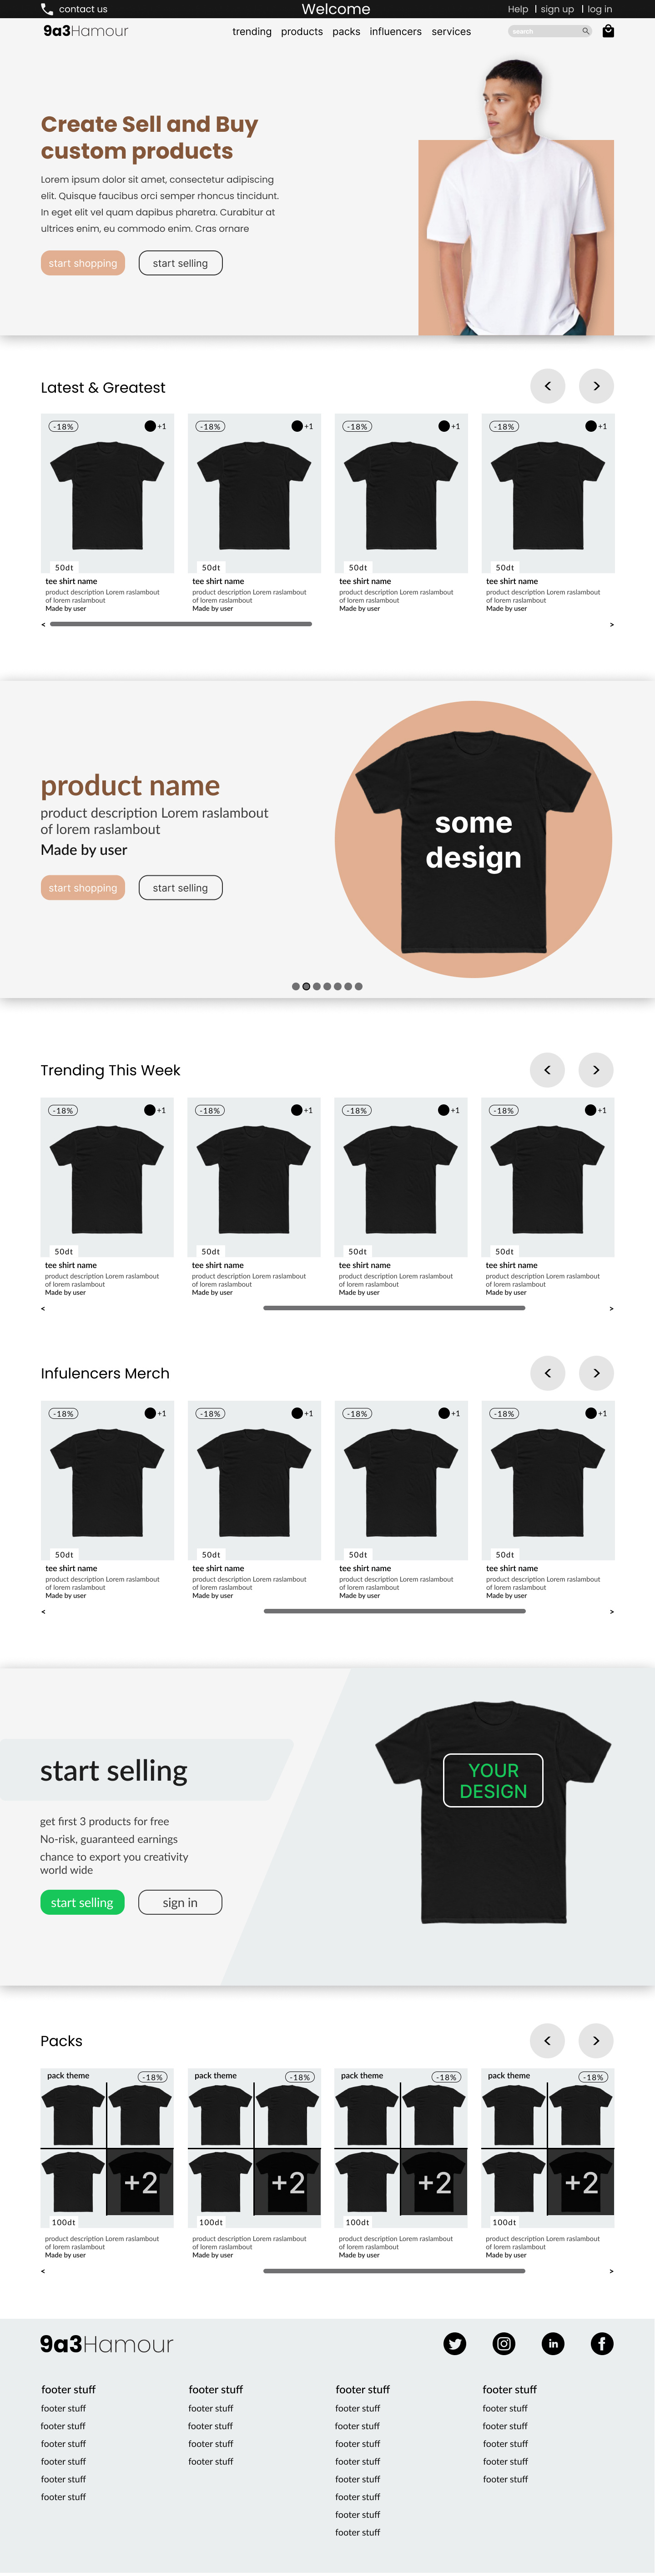This screenshot has height=2576, width=655.
Task: Open the LinkedIn icon in the footer
Action: [553, 2343]
